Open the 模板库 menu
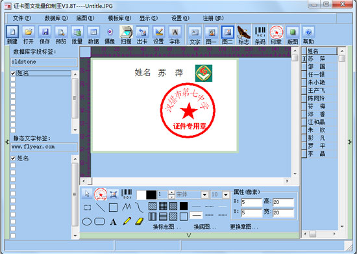 pyautogui.click(x=119, y=18)
